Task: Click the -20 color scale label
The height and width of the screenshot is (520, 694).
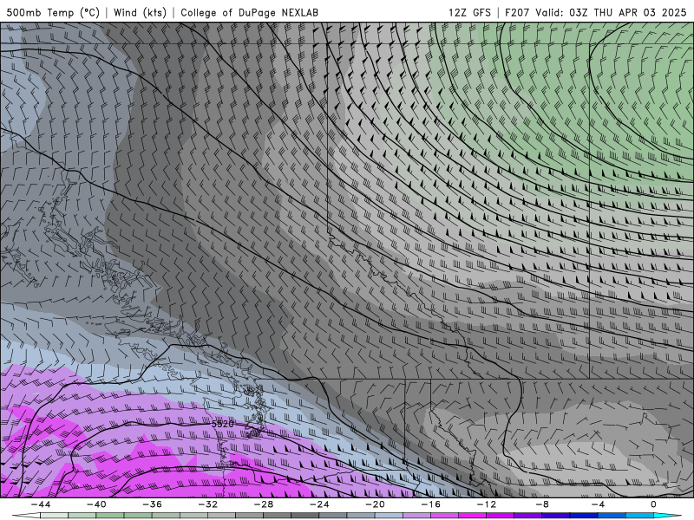Action: 375,504
